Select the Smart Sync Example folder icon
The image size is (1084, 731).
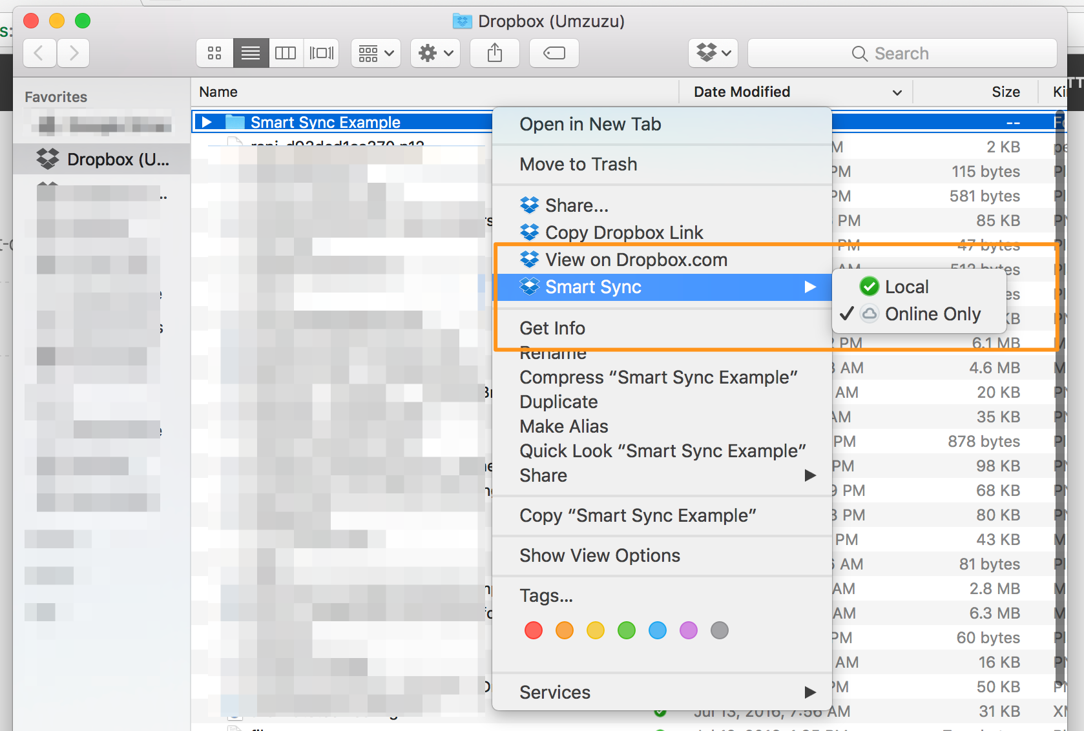tap(235, 122)
